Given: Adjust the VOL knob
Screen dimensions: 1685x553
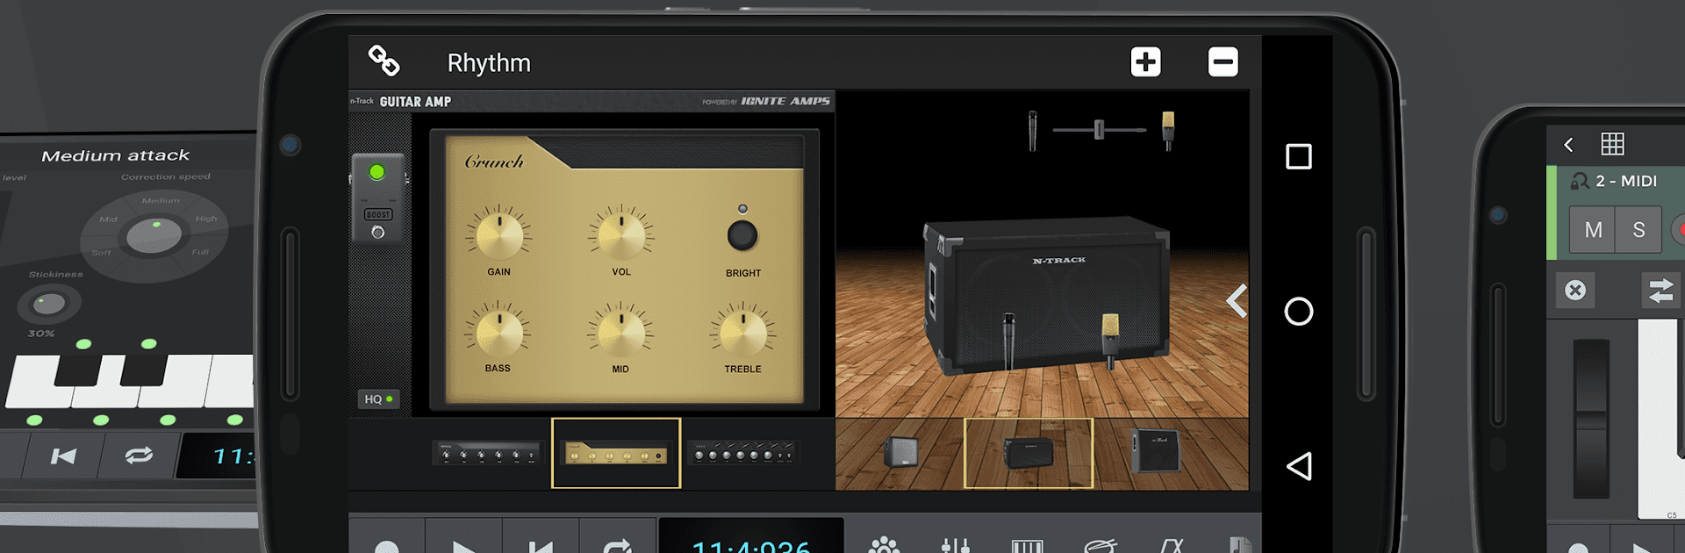Looking at the screenshot, I should [x=621, y=234].
